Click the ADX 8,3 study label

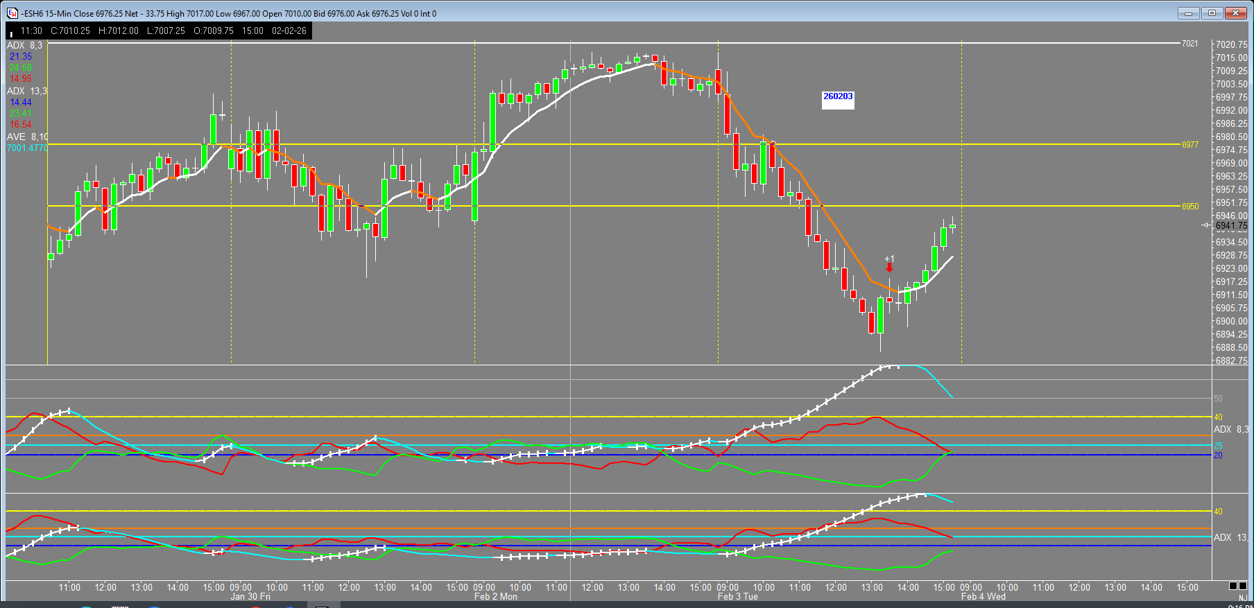(24, 45)
